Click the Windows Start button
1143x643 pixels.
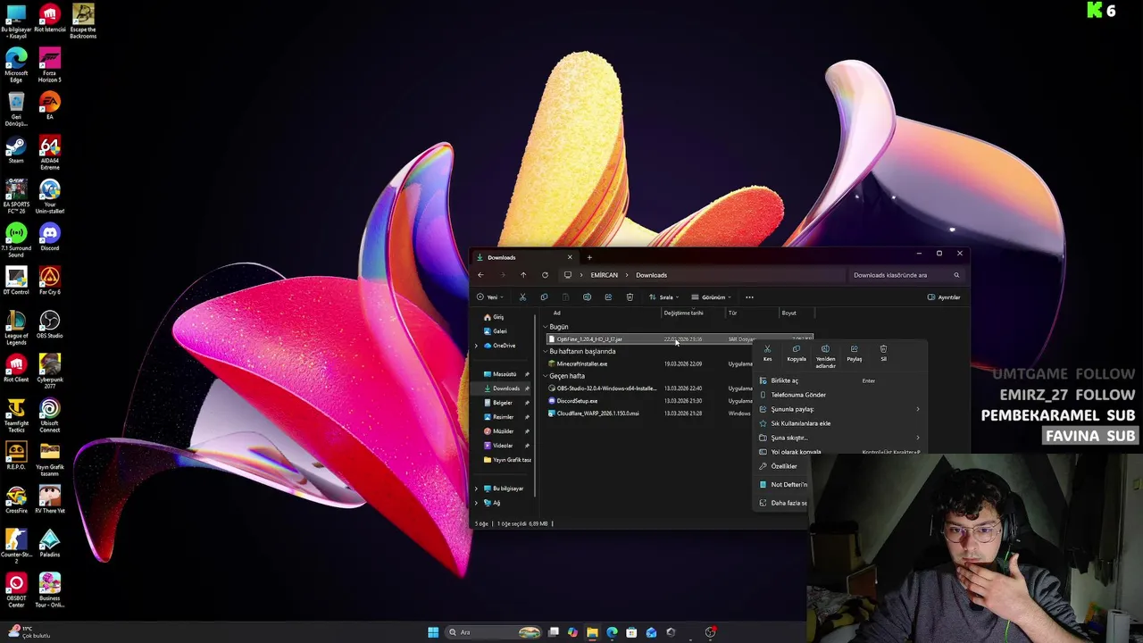point(433,632)
